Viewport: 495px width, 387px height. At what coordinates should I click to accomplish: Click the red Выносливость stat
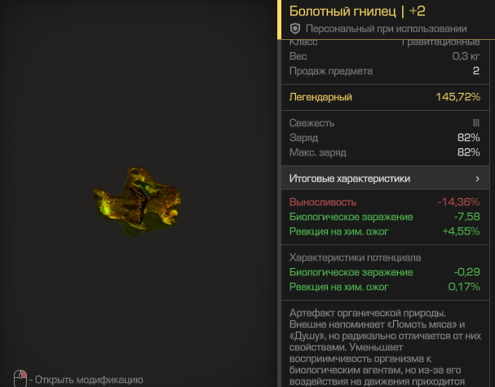[323, 202]
